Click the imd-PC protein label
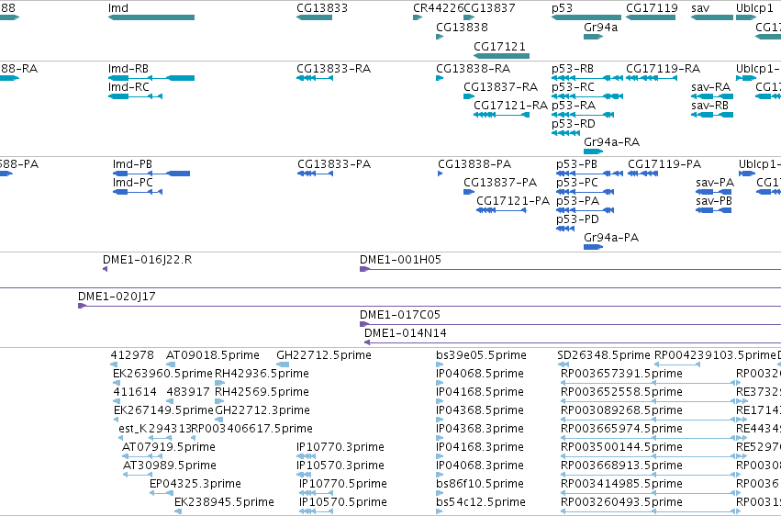Image resolution: width=781 pixels, height=516 pixels. (x=132, y=183)
